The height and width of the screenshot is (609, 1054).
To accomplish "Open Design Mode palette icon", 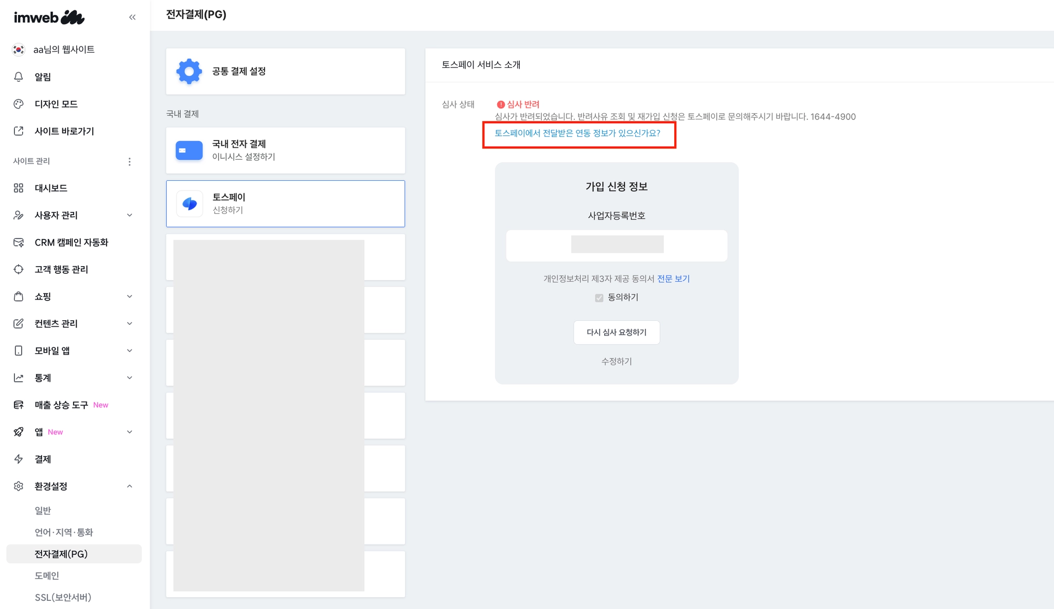I will click(x=19, y=104).
